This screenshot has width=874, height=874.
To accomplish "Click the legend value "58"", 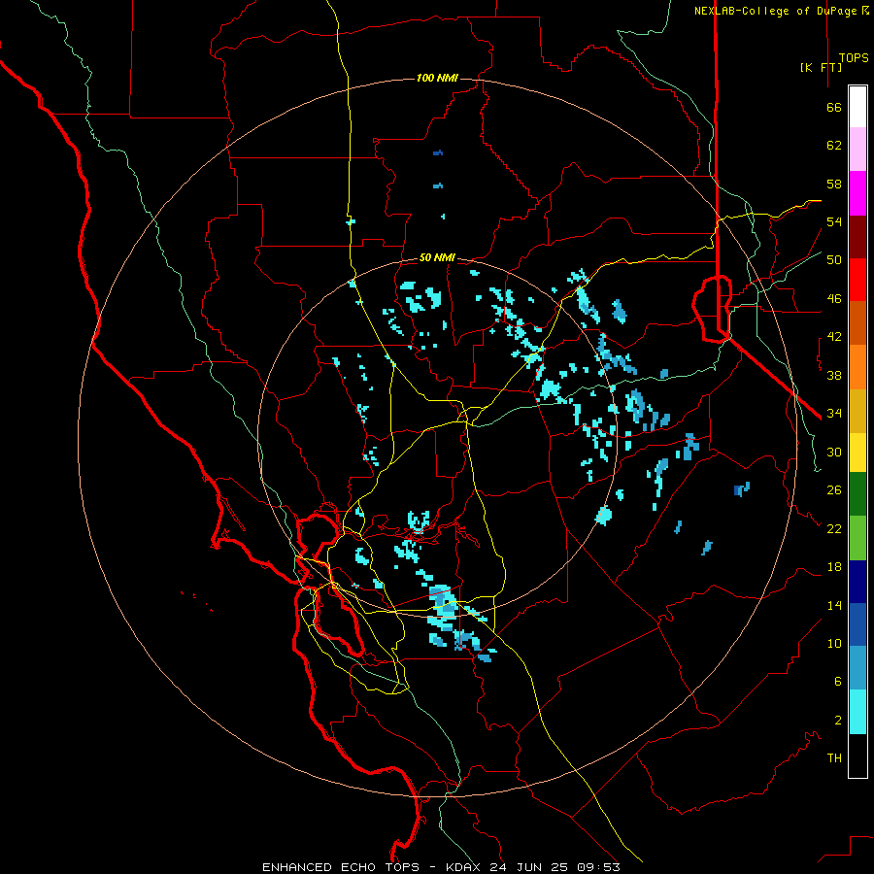I will 834,184.
